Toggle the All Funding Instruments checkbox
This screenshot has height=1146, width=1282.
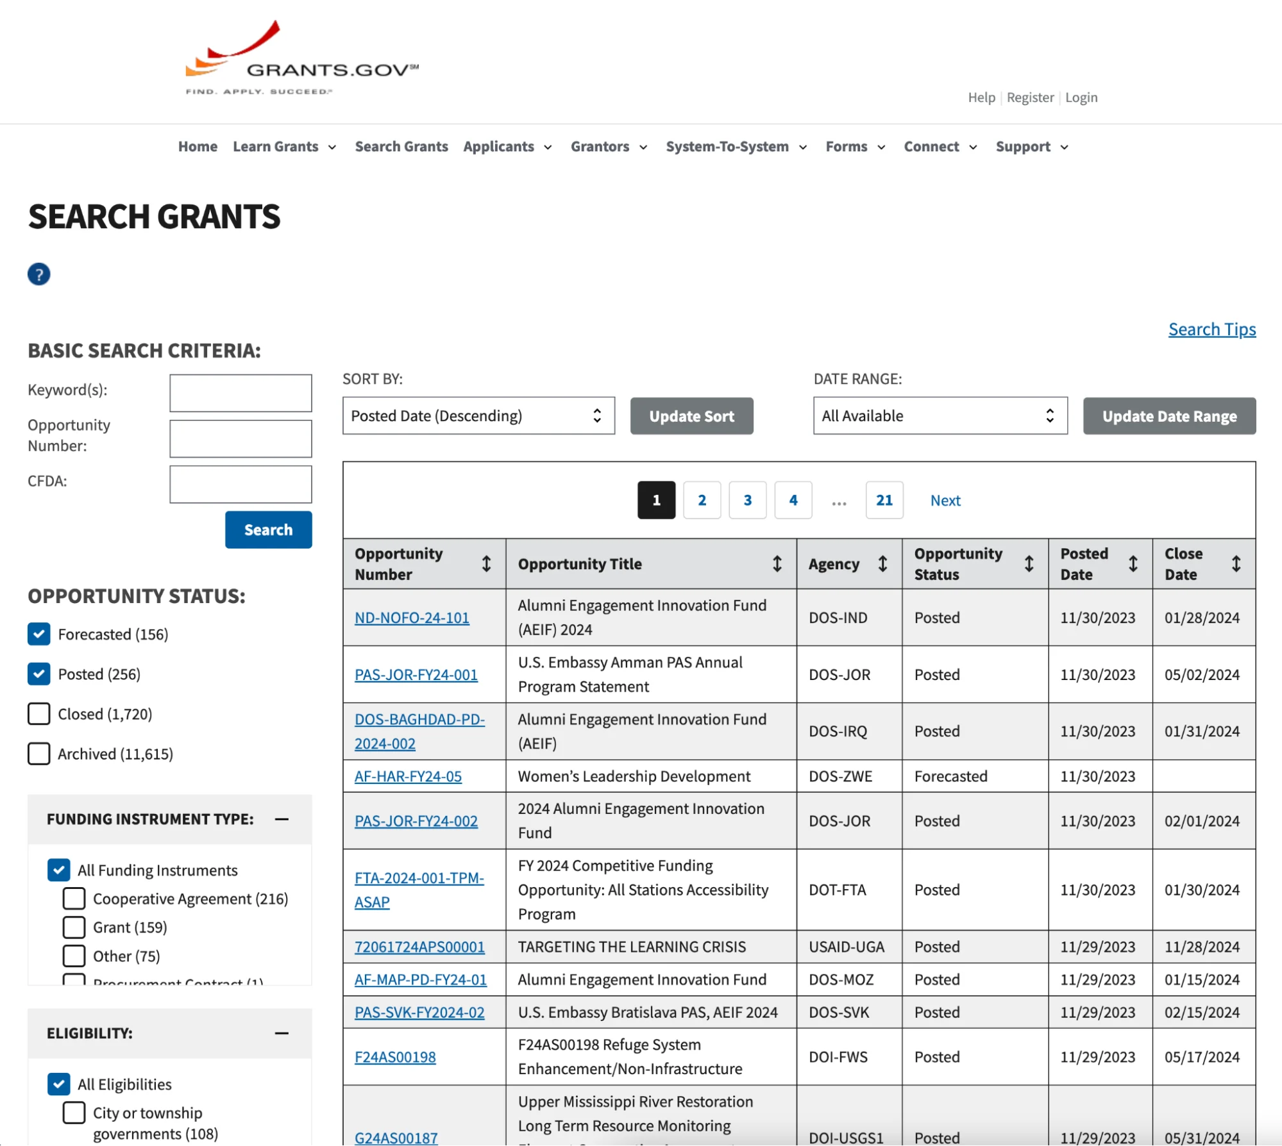tap(59, 870)
